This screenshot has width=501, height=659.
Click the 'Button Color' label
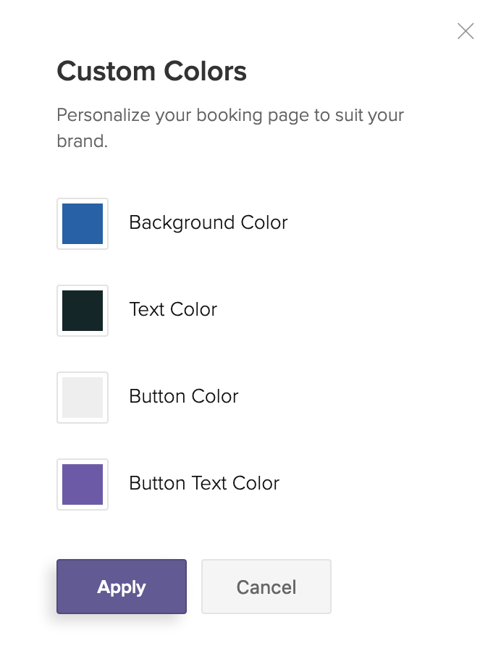point(183,396)
